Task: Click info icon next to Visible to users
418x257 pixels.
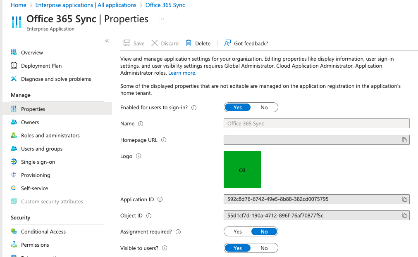Action: pos(165,248)
